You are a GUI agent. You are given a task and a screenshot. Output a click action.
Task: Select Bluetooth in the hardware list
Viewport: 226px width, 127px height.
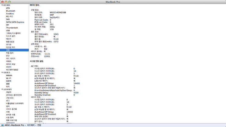pyautogui.click(x=10, y=11)
